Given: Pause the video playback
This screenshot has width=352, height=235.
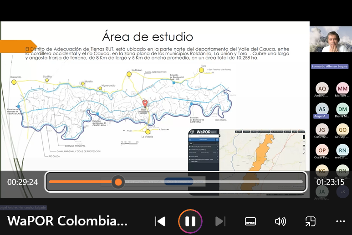Looking at the screenshot, I should tap(190, 221).
